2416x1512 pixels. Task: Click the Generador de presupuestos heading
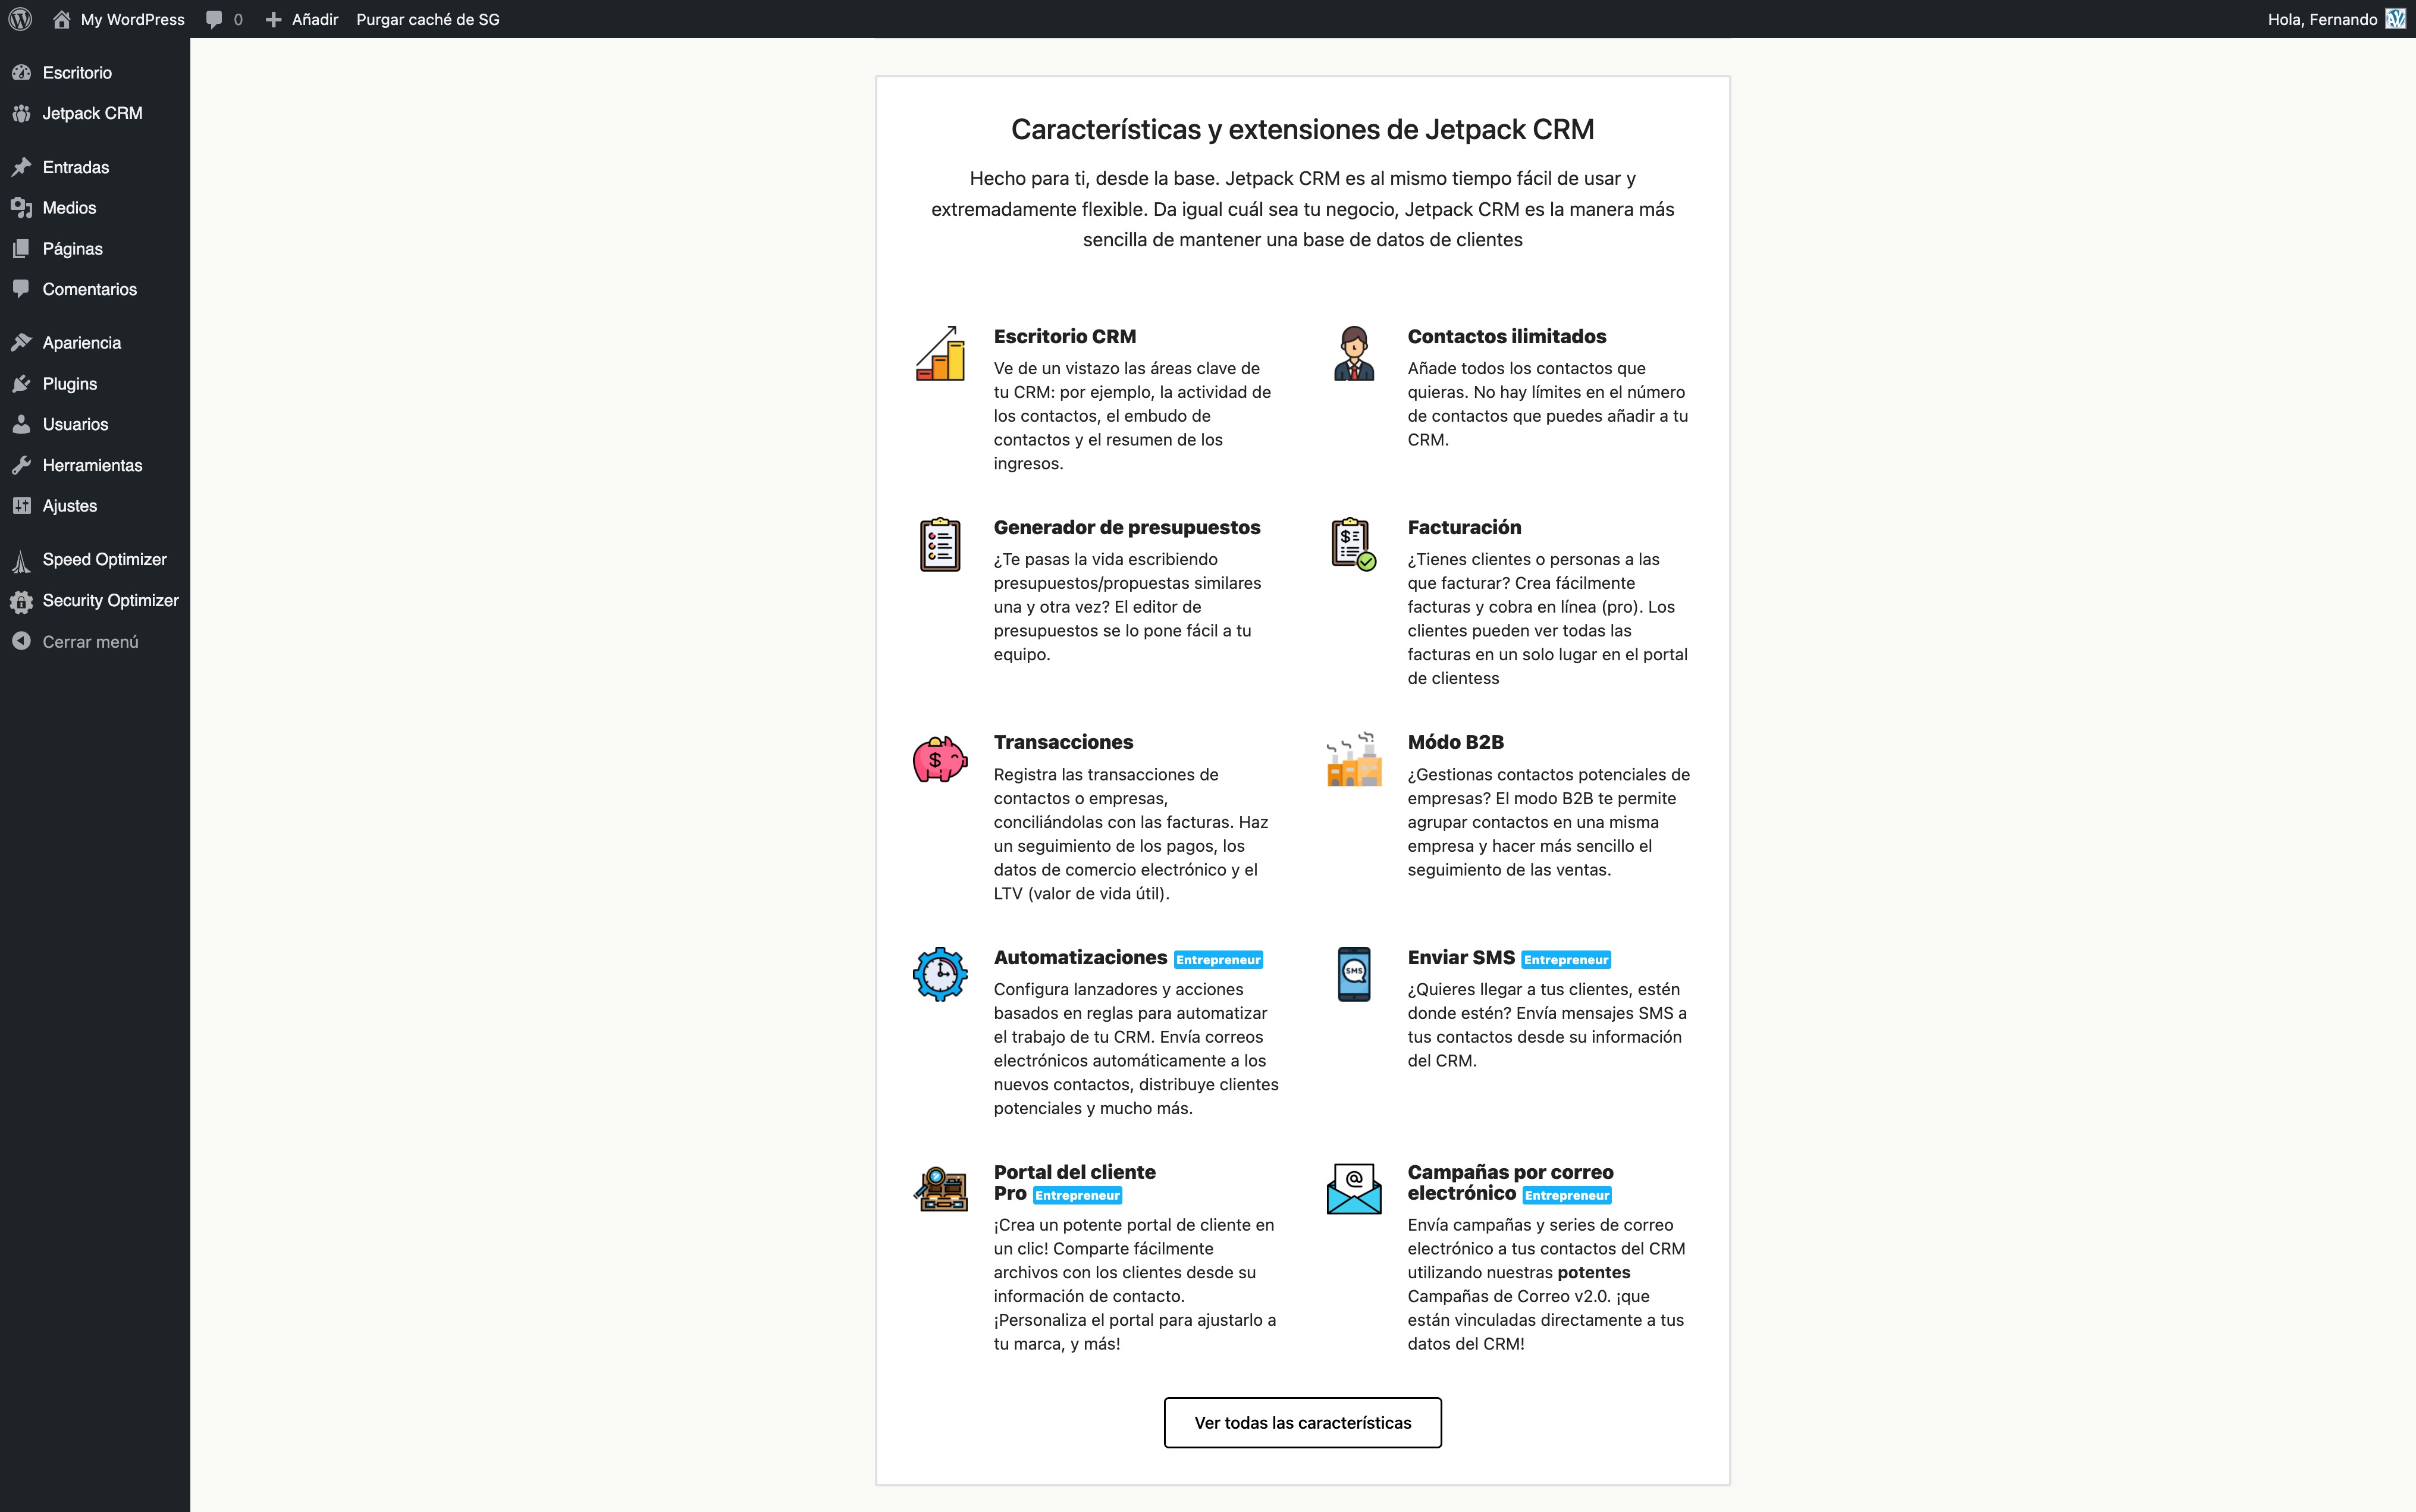pyautogui.click(x=1127, y=527)
